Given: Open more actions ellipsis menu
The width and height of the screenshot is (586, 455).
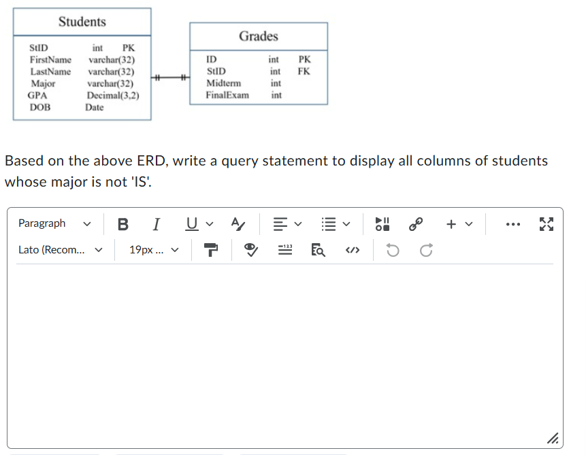Looking at the screenshot, I should 513,224.
